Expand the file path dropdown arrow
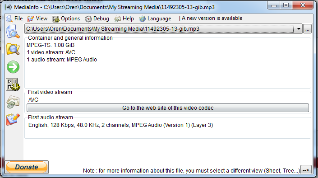 (x=299, y=29)
